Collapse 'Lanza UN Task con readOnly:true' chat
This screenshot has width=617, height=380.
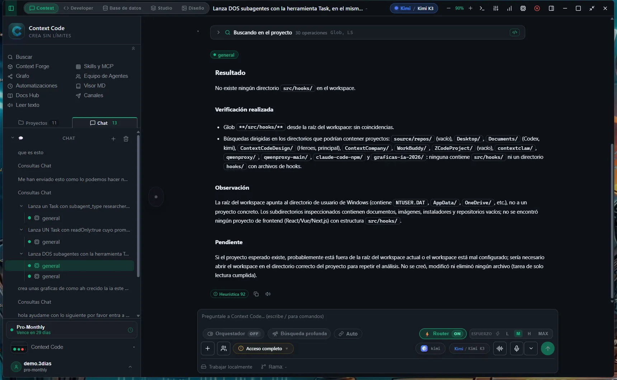[x=21, y=230]
